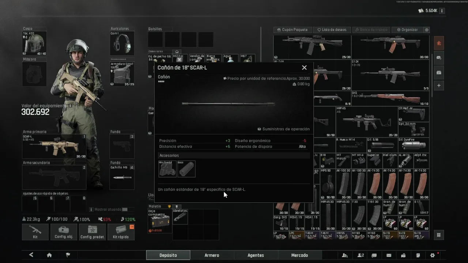Screen dimensions: 468x263
Task: Open Config. predet. folder icon
Action: point(92,232)
